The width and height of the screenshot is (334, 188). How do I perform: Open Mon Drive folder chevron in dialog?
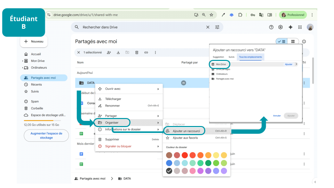pyautogui.click(x=296, y=64)
